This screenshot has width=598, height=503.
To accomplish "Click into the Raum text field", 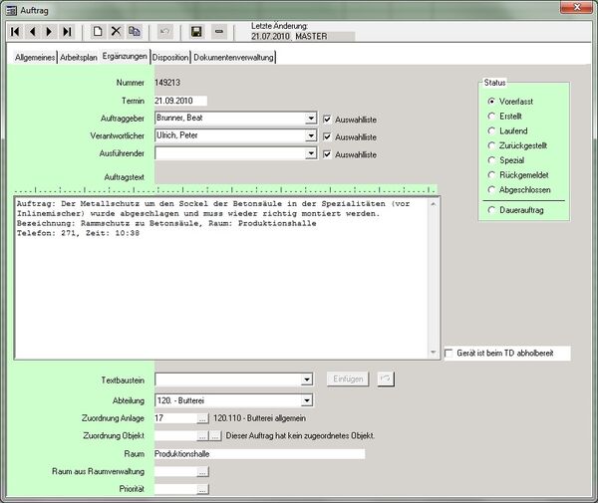I will tap(259, 454).
